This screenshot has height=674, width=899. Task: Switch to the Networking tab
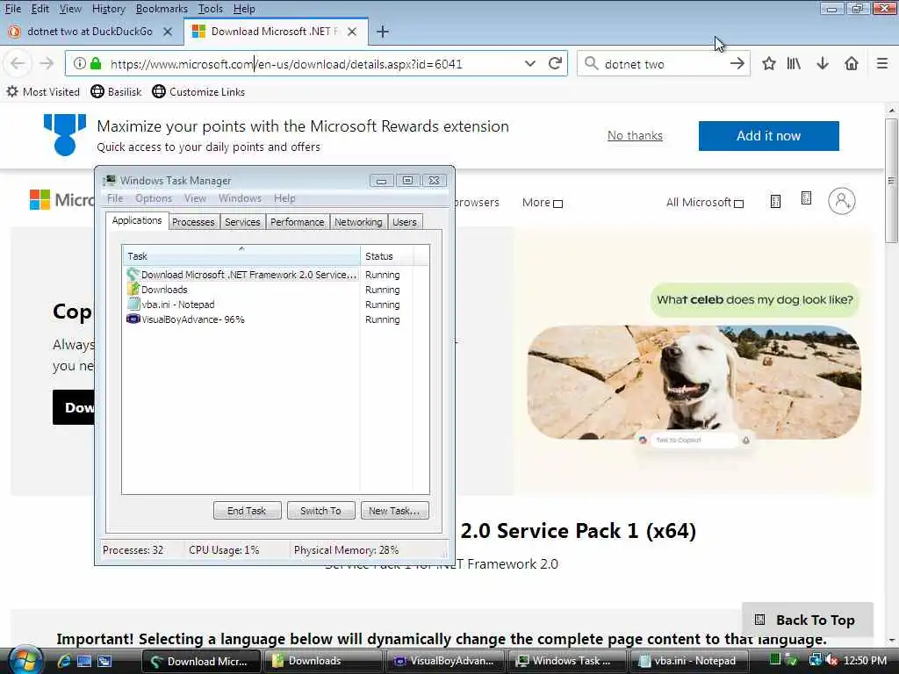358,222
